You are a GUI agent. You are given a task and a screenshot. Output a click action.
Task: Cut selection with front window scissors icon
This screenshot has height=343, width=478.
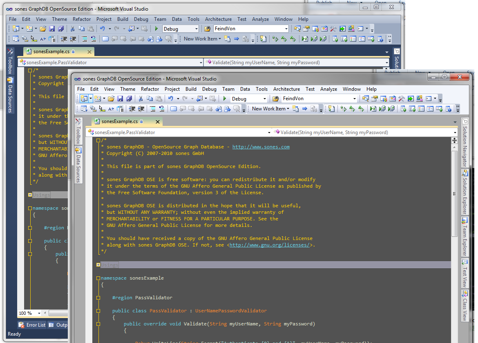(x=141, y=99)
